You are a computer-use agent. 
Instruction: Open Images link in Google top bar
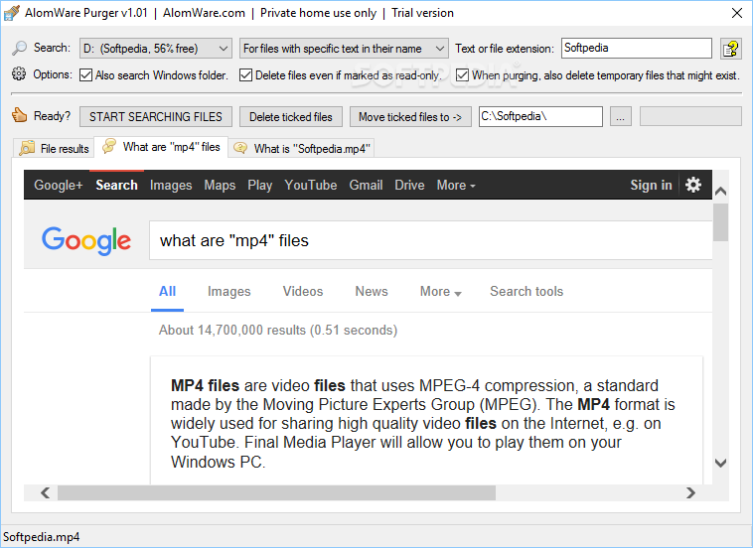pyautogui.click(x=171, y=186)
